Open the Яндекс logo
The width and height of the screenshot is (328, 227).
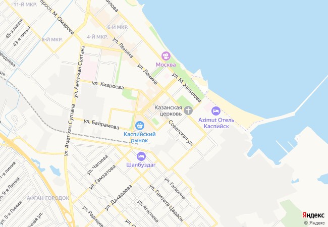pyautogui.click(x=313, y=215)
